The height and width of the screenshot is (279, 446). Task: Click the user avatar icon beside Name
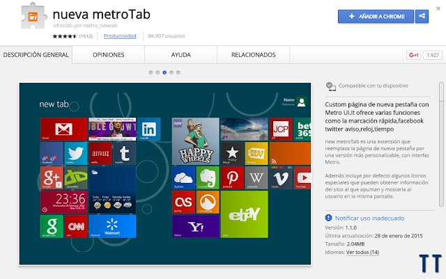pos(301,102)
